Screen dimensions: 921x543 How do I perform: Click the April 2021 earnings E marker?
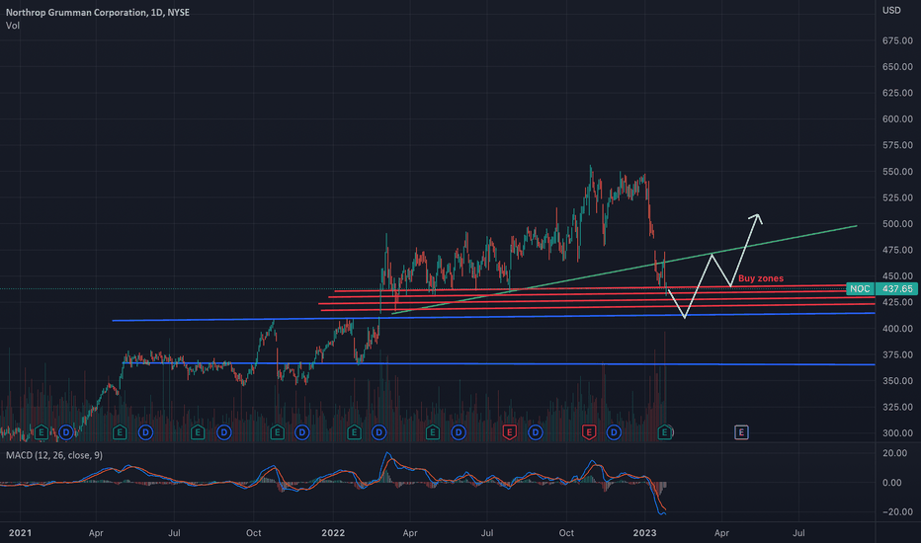[120, 432]
